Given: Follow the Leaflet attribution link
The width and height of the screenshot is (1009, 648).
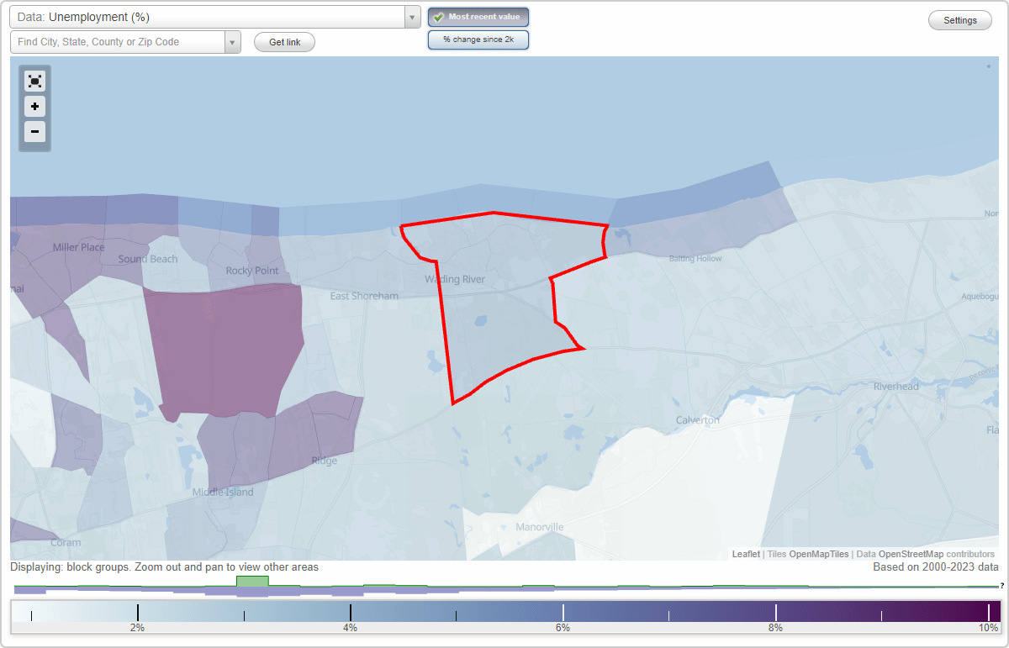Looking at the screenshot, I should pyautogui.click(x=745, y=554).
